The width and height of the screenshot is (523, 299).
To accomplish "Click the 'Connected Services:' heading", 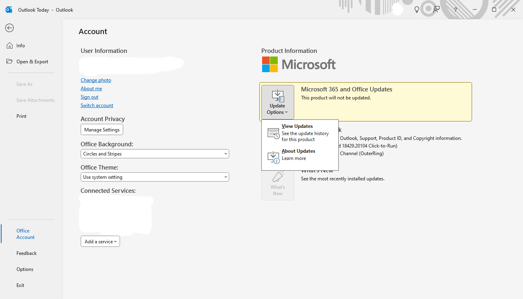I will coord(108,191).
